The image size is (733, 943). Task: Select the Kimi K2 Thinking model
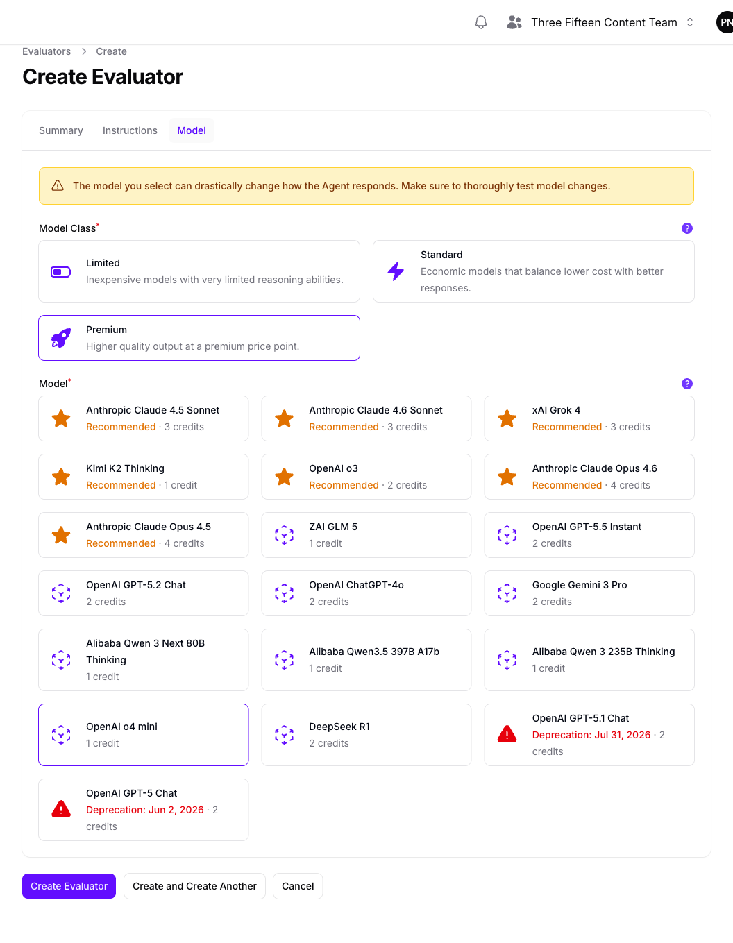(x=144, y=477)
